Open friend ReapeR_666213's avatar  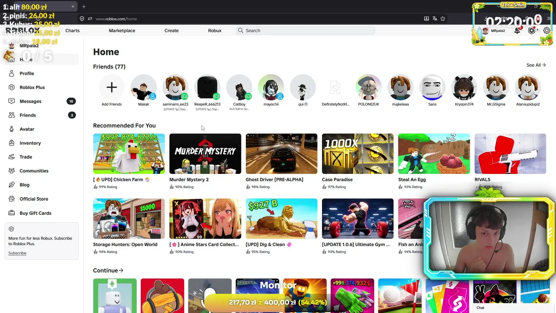[207, 87]
